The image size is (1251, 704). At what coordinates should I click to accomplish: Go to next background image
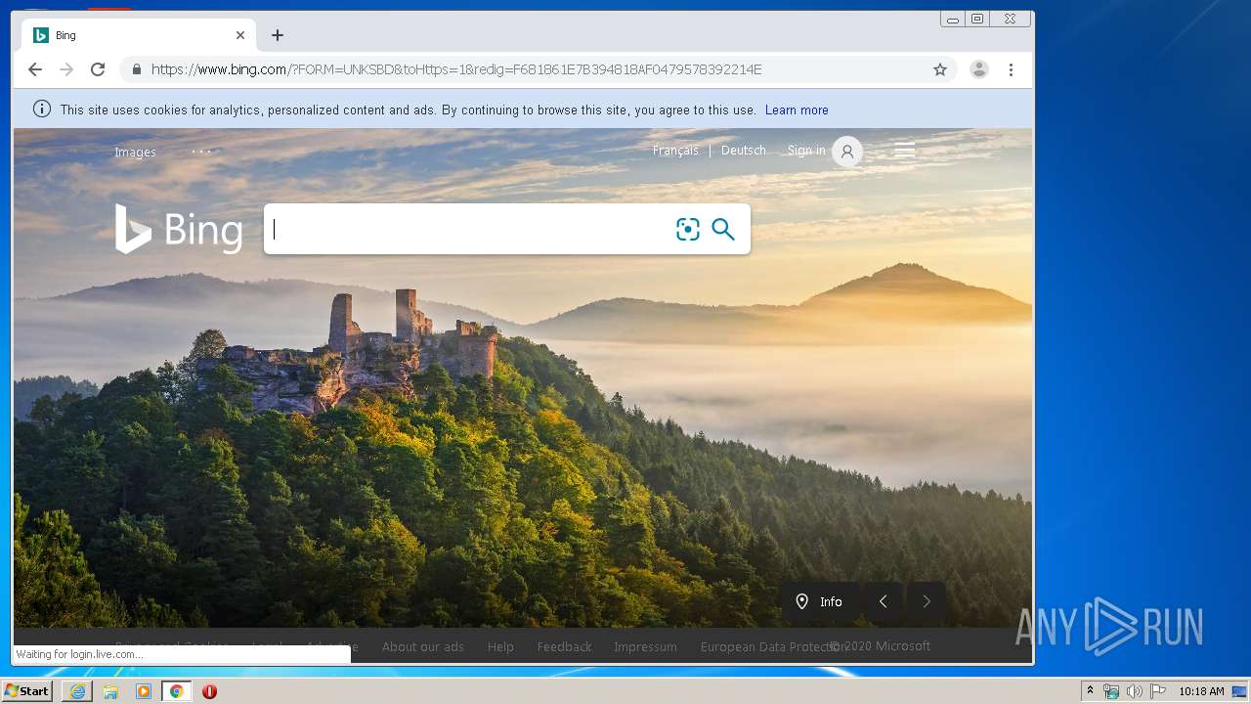coord(927,601)
